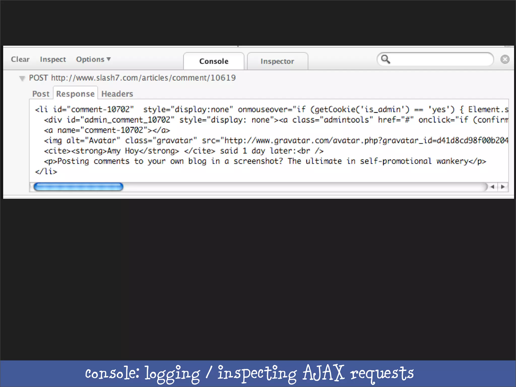
Task: Click the blue horizontal scrollbar thumb
Action: point(78,187)
